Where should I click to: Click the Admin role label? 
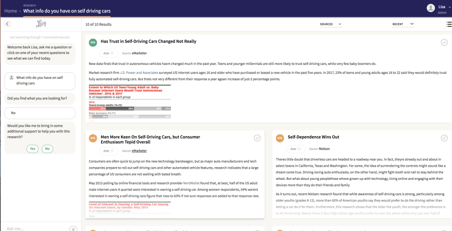tap(442, 13)
